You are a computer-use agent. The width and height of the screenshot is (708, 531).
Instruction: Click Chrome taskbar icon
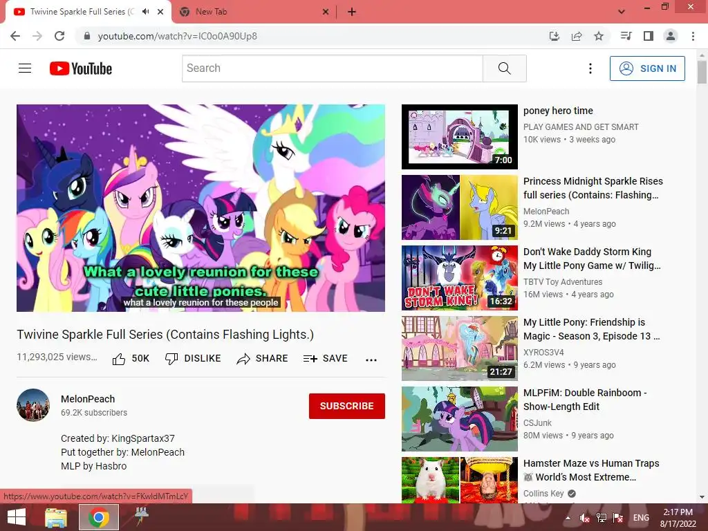[99, 517]
